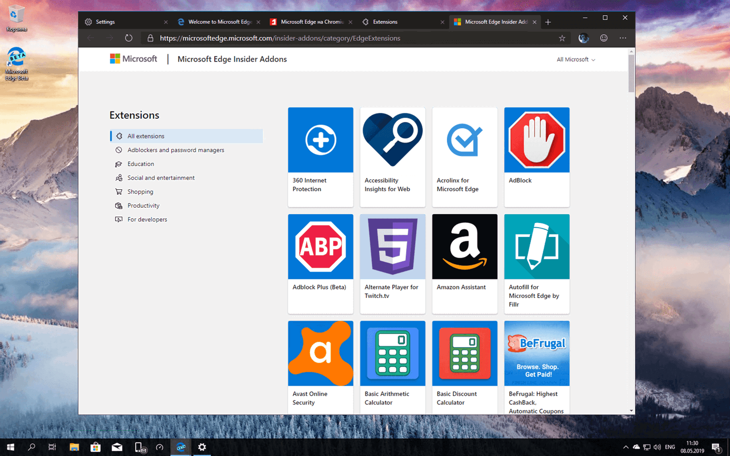Open File Explorer from the taskbar
The image size is (730, 456).
74,447
